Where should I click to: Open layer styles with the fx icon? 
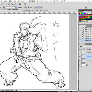pyautogui.click(x=89, y=90)
